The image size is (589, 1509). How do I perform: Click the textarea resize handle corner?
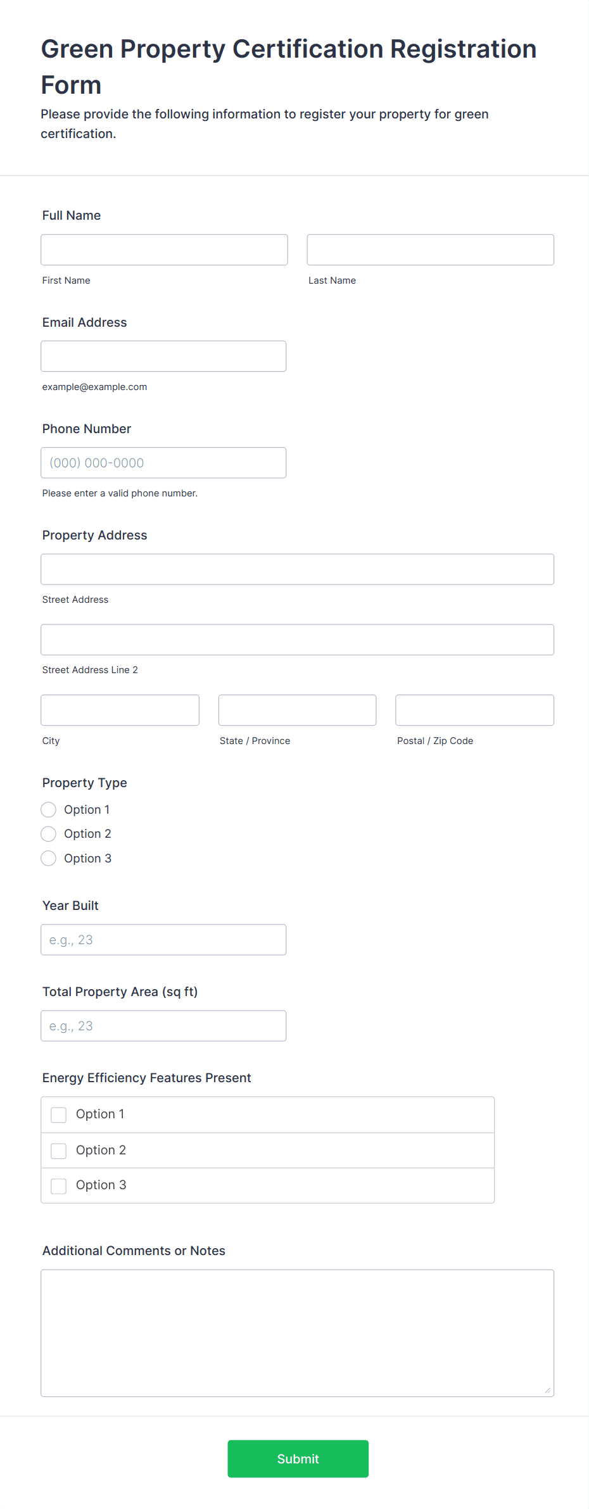pyautogui.click(x=547, y=1390)
